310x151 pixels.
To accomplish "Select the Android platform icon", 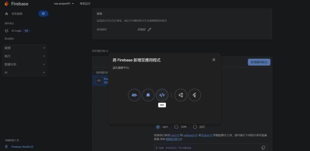I will (x=148, y=95).
